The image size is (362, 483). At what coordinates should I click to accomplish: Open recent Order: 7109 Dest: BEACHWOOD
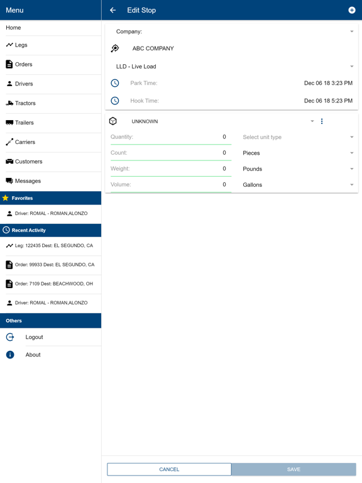50,284
